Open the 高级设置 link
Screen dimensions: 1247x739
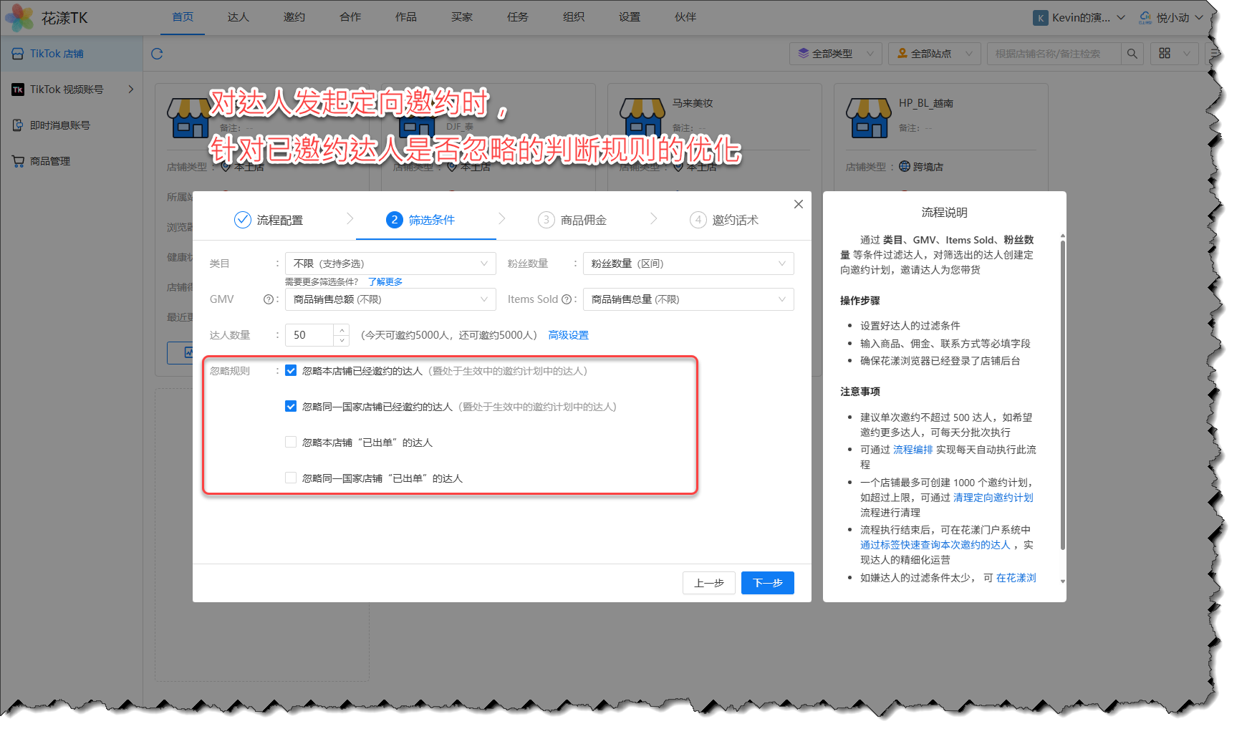coord(568,335)
